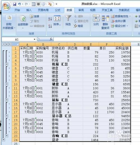Sort ascending with the A-Z icon

point(50,19)
